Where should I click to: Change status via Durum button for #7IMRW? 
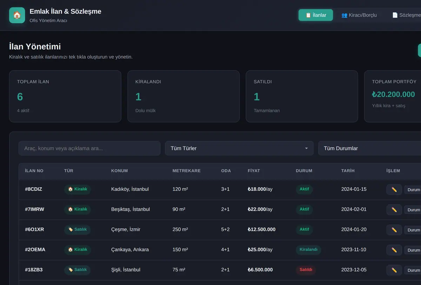[413, 209]
